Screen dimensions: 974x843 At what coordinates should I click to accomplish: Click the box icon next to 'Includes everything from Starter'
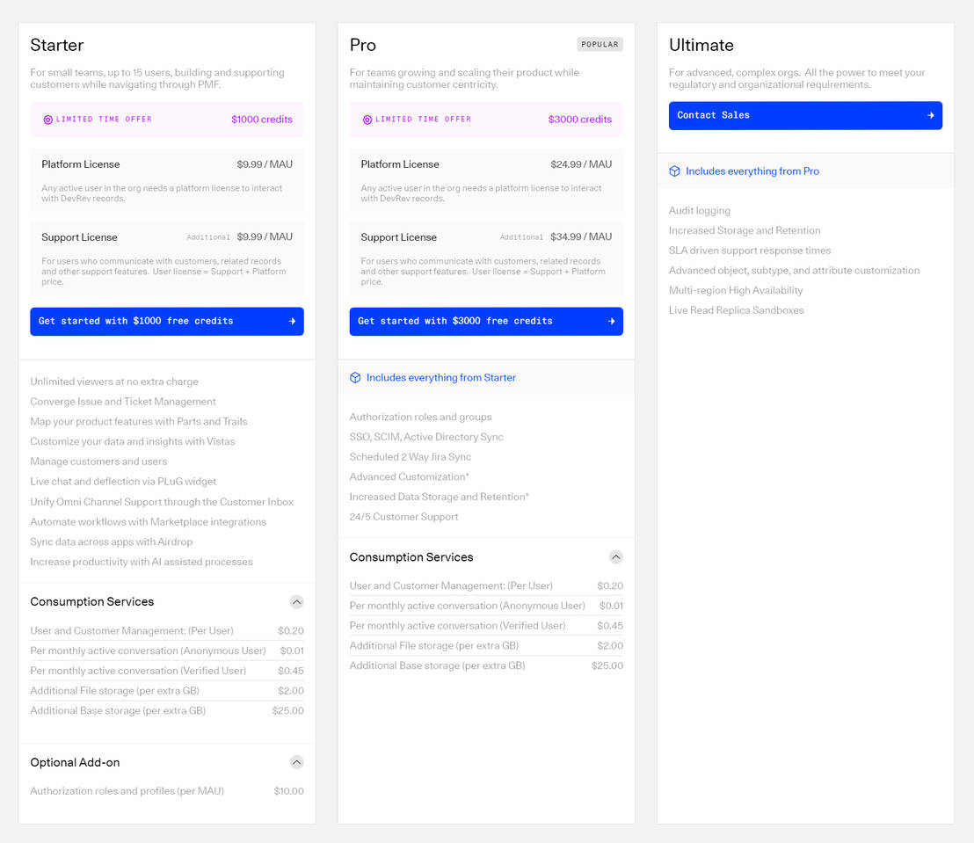click(x=355, y=377)
